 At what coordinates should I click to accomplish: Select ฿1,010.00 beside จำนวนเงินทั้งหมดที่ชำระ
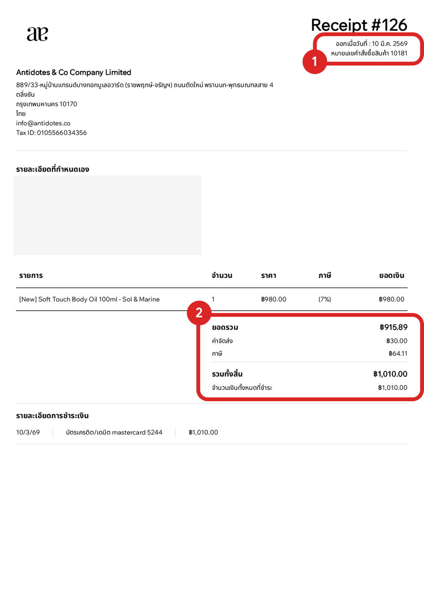393,388
